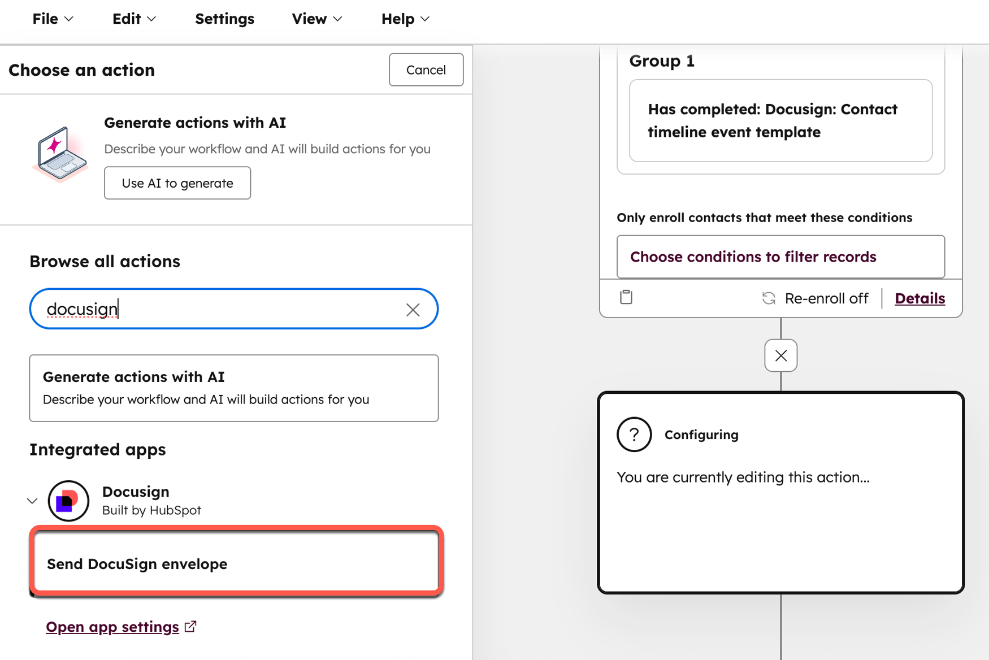Viewport: 989px width, 660px height.
Task: Select the clipboard copy icon on the trigger card
Action: pos(626,297)
